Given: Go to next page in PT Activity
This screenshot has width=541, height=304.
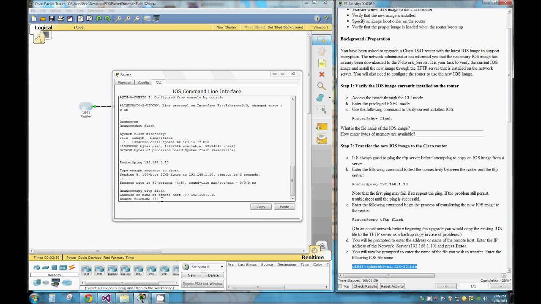Looking at the screenshot, I should point(500,286).
